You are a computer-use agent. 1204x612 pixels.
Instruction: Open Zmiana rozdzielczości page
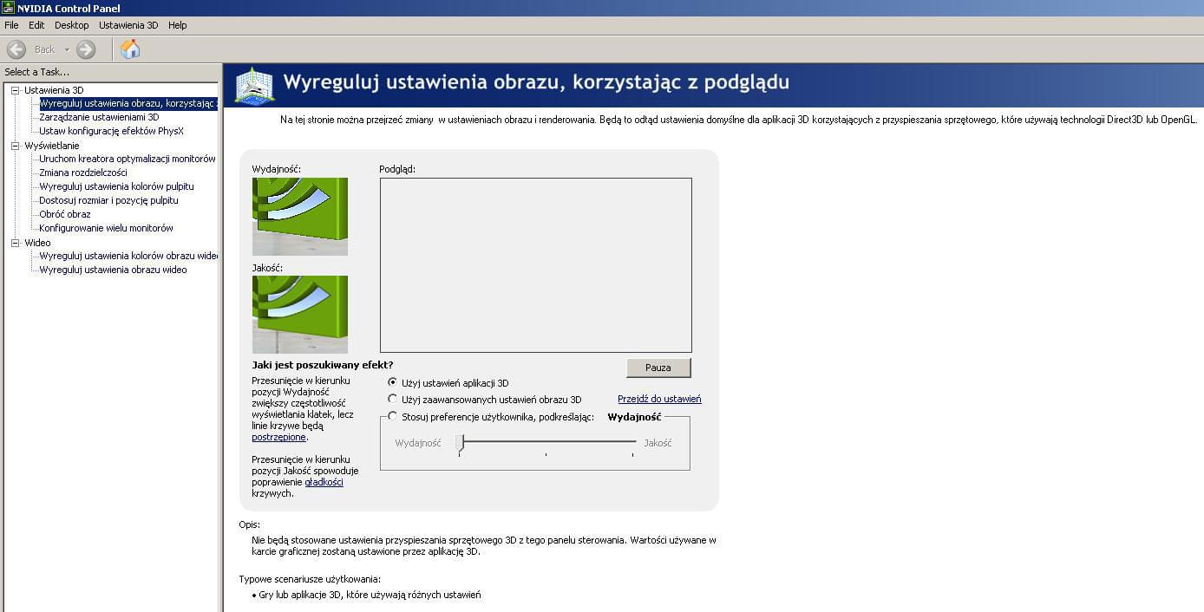click(82, 173)
